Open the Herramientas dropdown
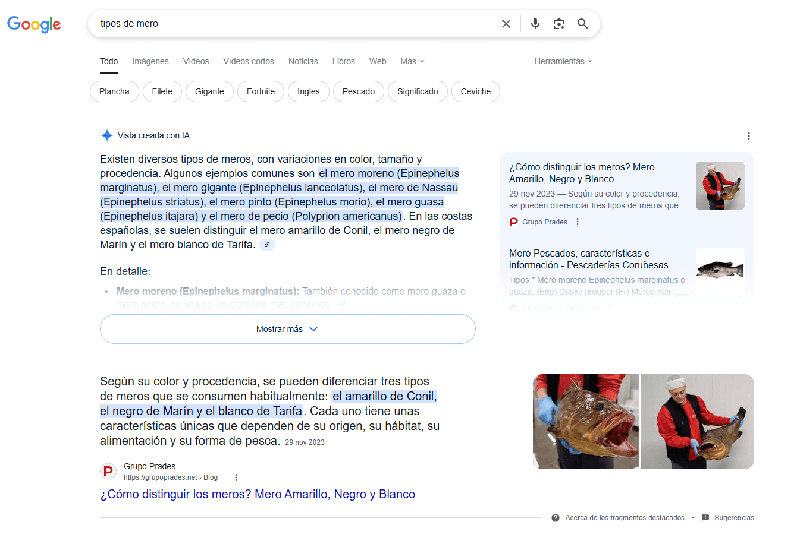Viewport: 797px width, 544px height. 563,61
